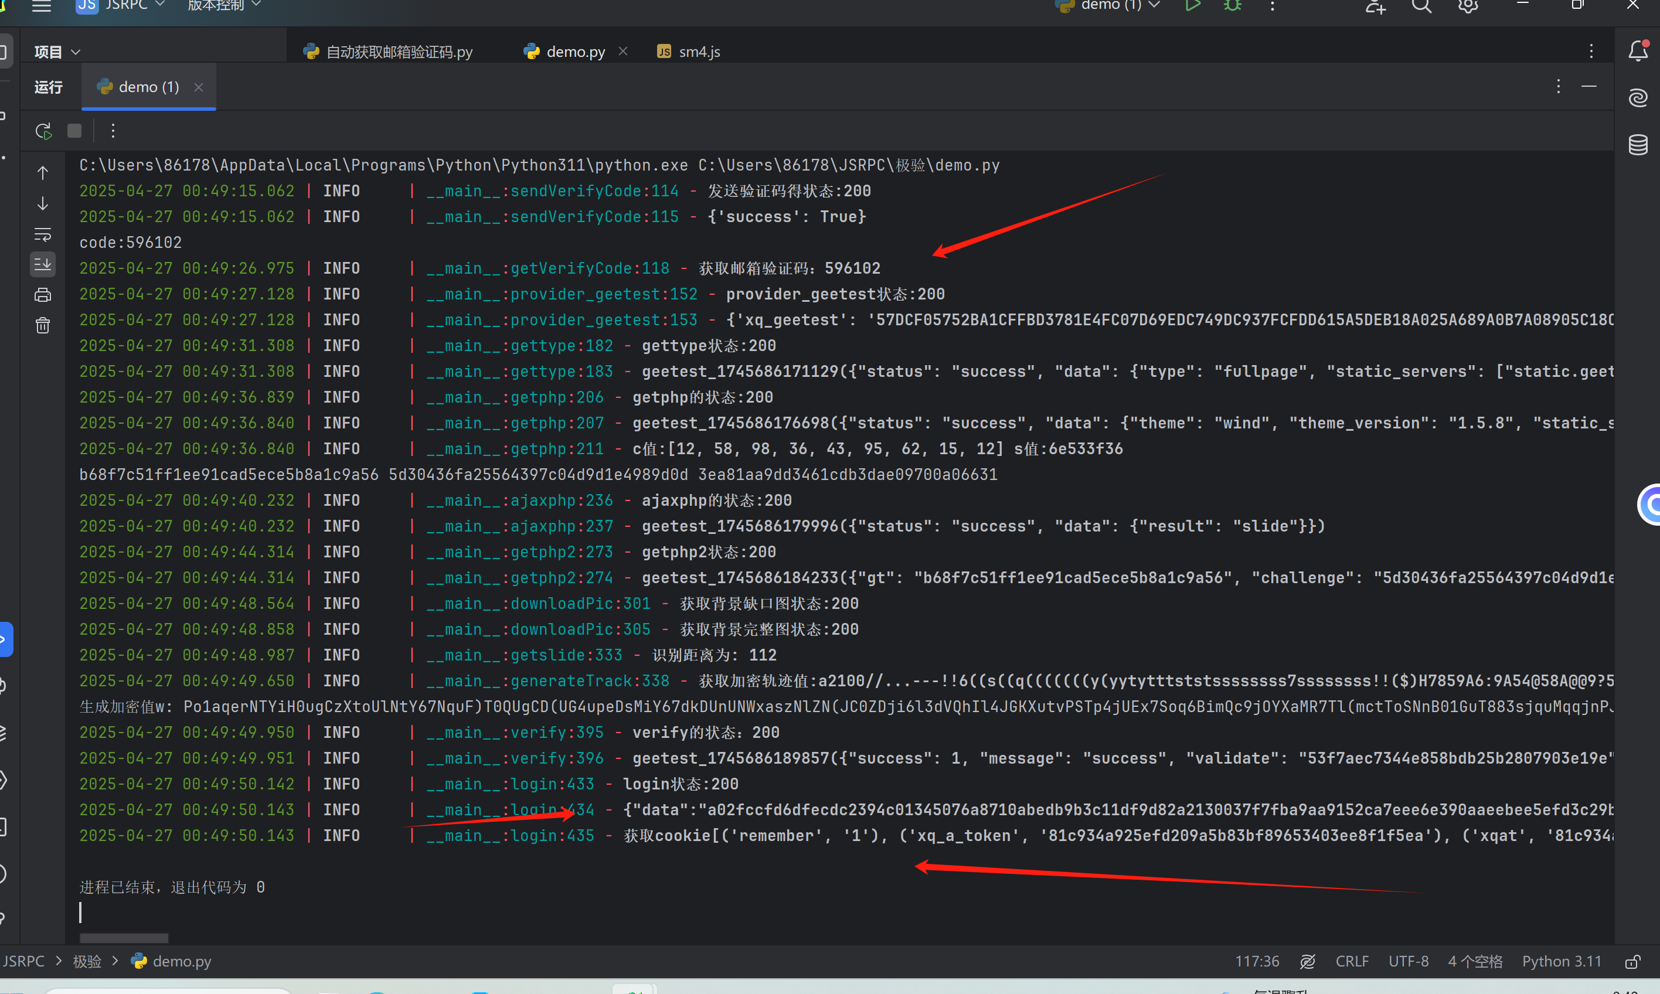Toggle soft-wrap in console output
The image size is (1660, 994).
click(x=43, y=235)
